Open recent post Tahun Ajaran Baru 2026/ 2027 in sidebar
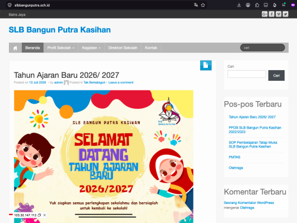Screen dimensions: 297x223 252,117
